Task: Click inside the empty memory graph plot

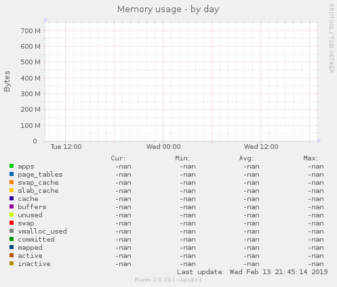Action: pos(181,82)
